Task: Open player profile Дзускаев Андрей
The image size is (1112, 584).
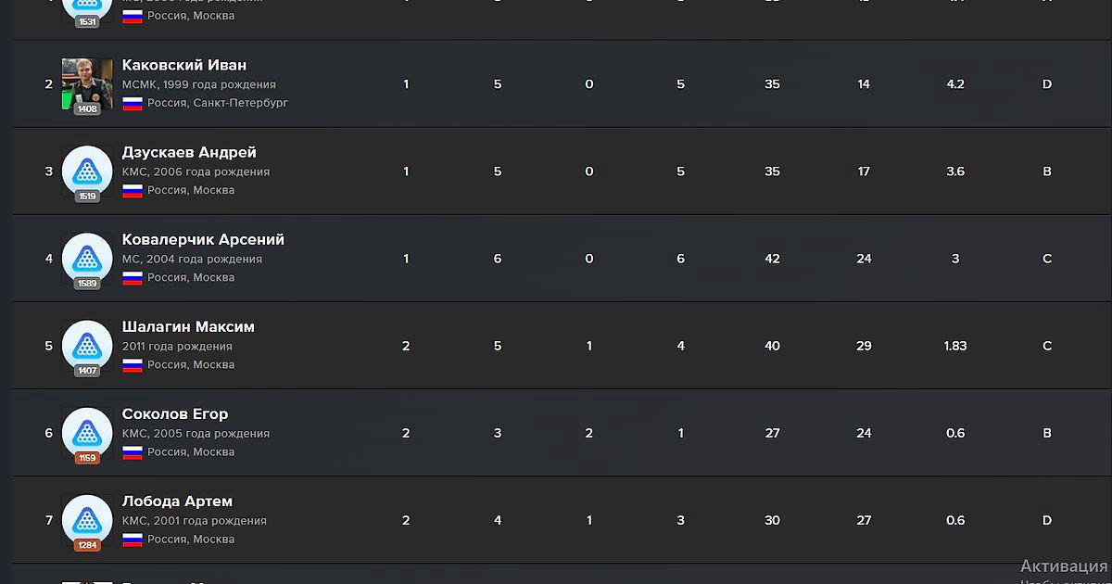Action: 189,152
